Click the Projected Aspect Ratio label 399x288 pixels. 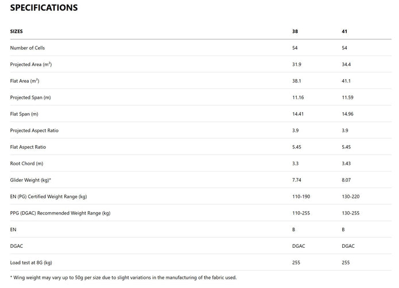[x=34, y=131]
